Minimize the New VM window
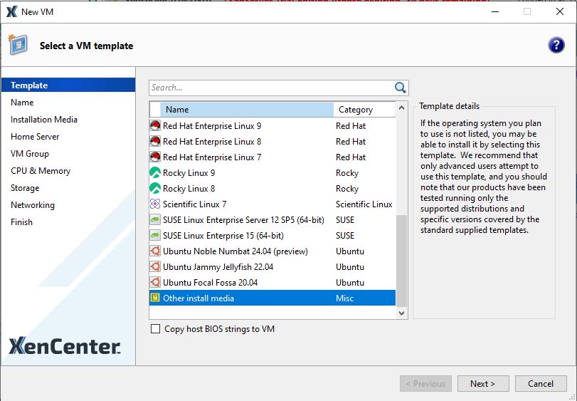The width and height of the screenshot is (577, 401). [495, 11]
